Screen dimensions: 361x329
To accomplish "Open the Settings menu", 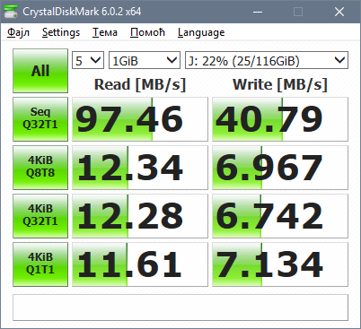I will pyautogui.click(x=61, y=32).
